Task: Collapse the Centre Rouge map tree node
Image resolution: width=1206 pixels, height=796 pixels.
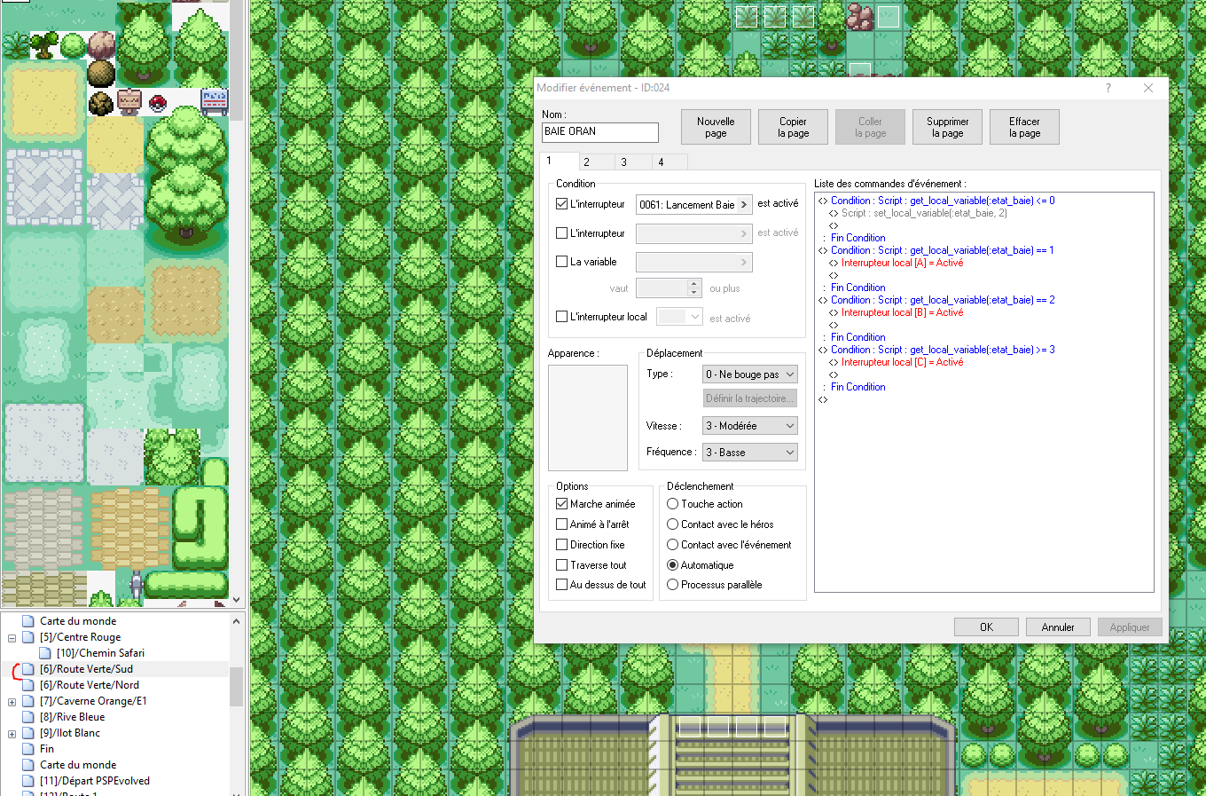Action: pyautogui.click(x=12, y=637)
